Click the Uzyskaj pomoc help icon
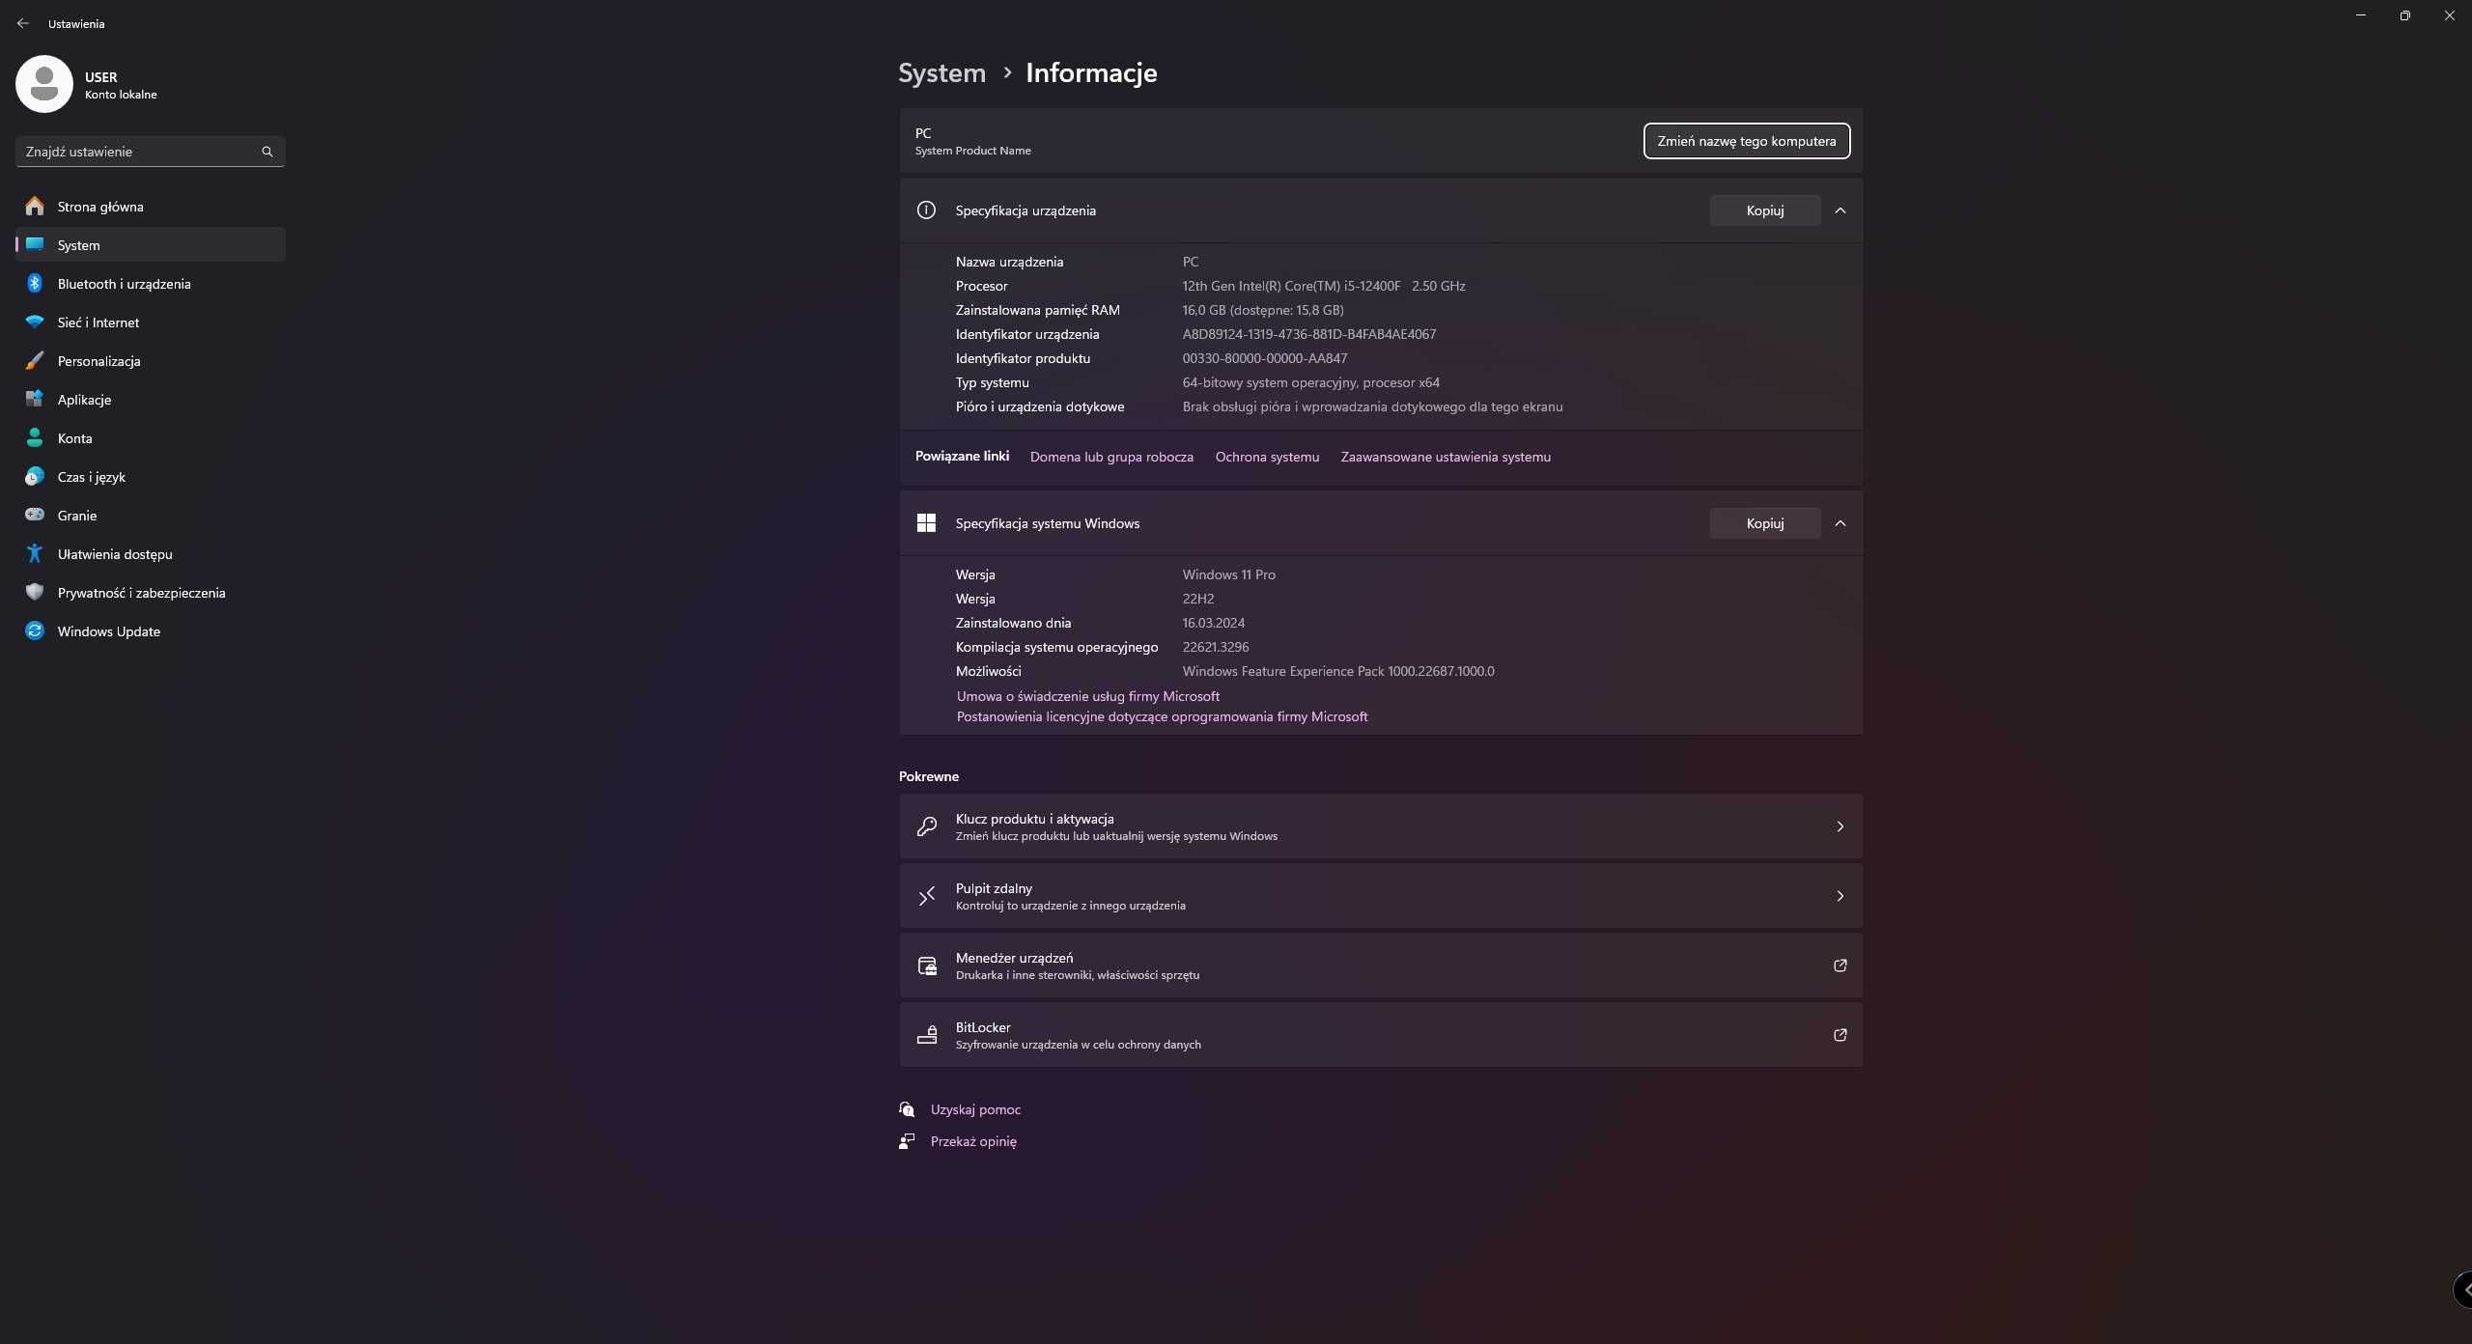The image size is (2472, 1344). point(907,1109)
